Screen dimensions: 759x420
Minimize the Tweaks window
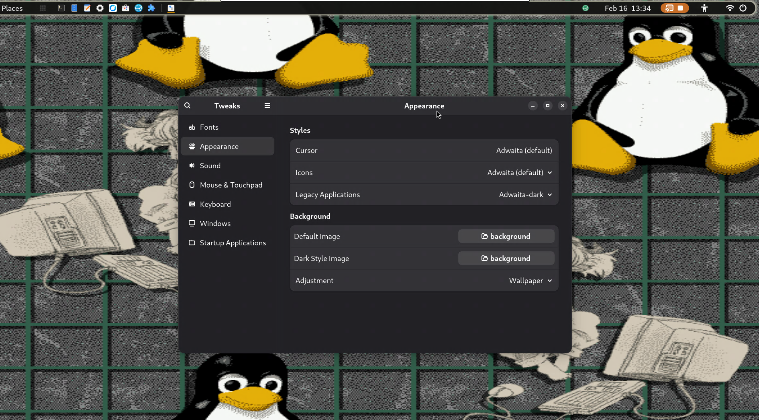(x=533, y=106)
